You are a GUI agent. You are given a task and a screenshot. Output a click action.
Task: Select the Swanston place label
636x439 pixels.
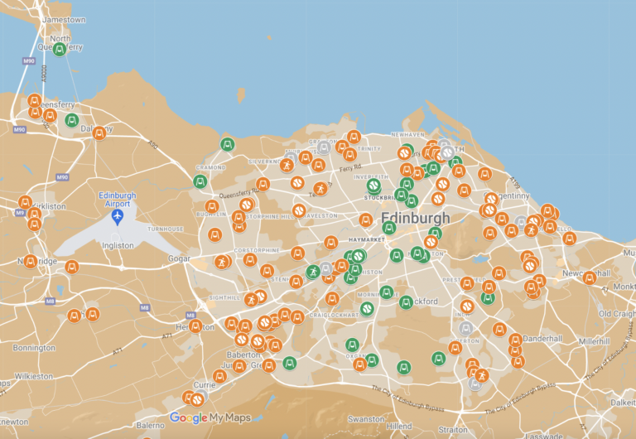pos(366,419)
